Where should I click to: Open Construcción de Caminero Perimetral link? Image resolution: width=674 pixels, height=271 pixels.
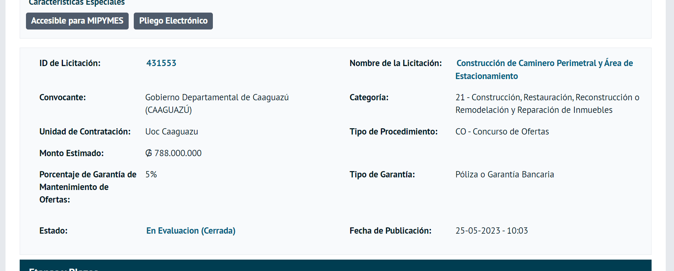544,63
